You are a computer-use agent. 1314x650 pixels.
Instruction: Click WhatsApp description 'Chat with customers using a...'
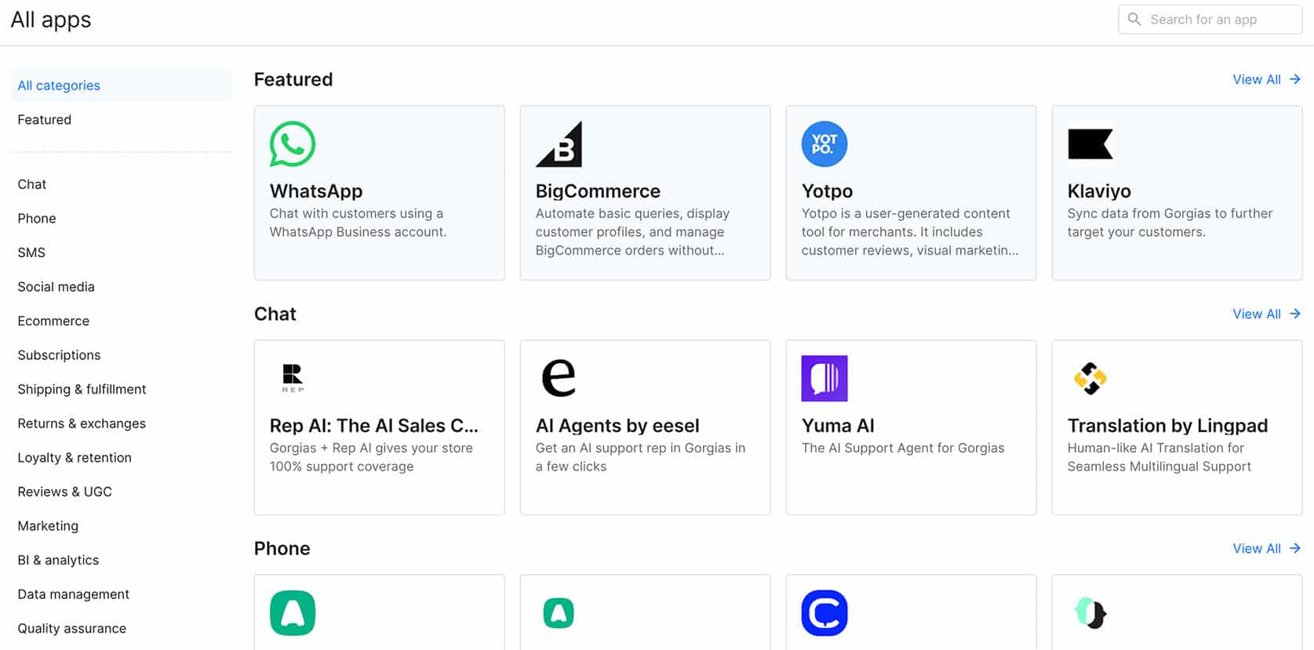[x=358, y=223]
